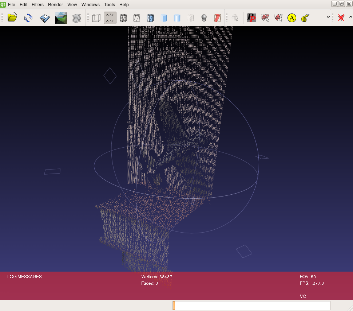Click the Save mesh disk icon
353x311 pixels.
pos(44,18)
